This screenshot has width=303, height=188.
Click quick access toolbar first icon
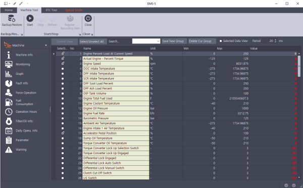tap(6, 4)
